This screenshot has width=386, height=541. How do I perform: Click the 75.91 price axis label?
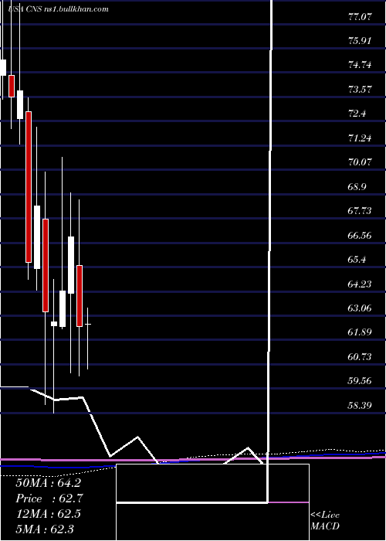[x=361, y=41]
